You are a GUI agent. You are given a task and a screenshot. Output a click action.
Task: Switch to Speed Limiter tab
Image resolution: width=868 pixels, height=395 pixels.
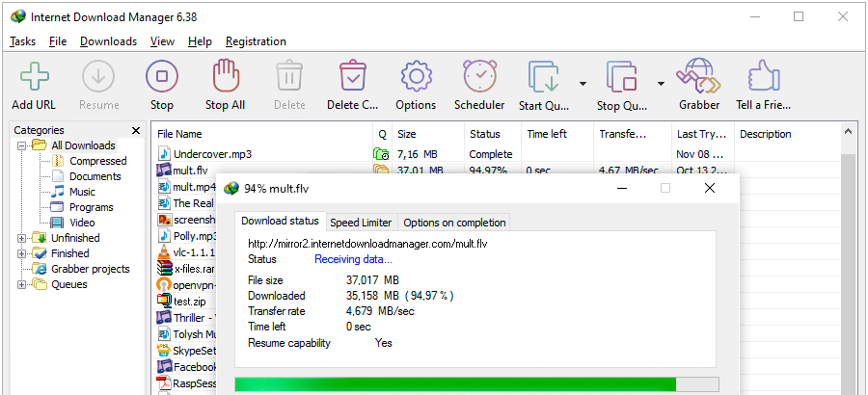point(361,223)
